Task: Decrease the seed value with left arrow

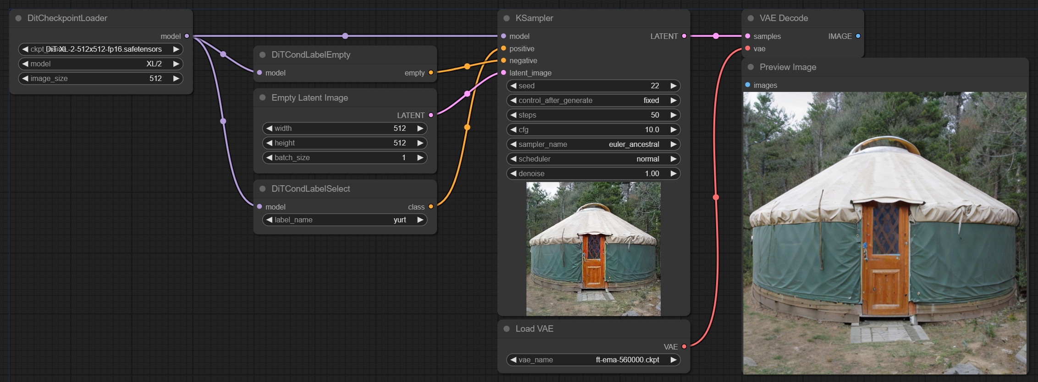Action: click(513, 86)
